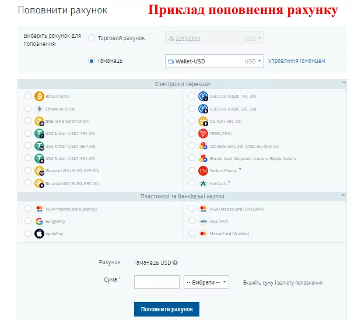Click the USD Tether TRC-20 icon
Screen dimensions: 358x320
[39, 133]
